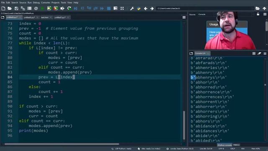The image size is (268, 151).
Task: Click the editor vertical scrollbar handle
Action: (x=184, y=125)
